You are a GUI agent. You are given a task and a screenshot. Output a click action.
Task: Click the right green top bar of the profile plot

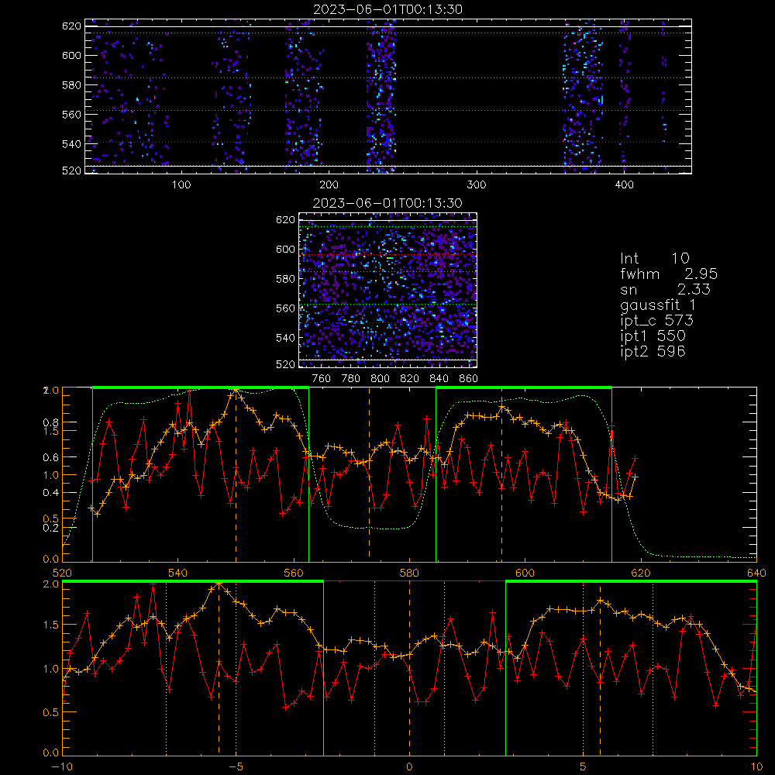[x=524, y=388]
